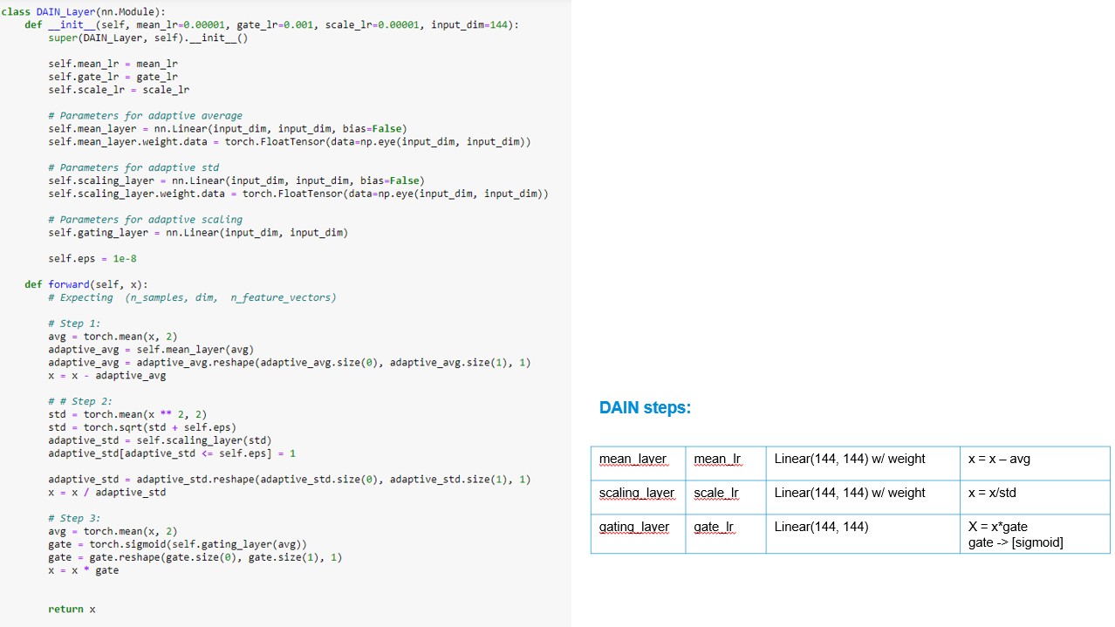Click the '# Step 1:' comment
This screenshot has height=627, width=1115.
74,324
